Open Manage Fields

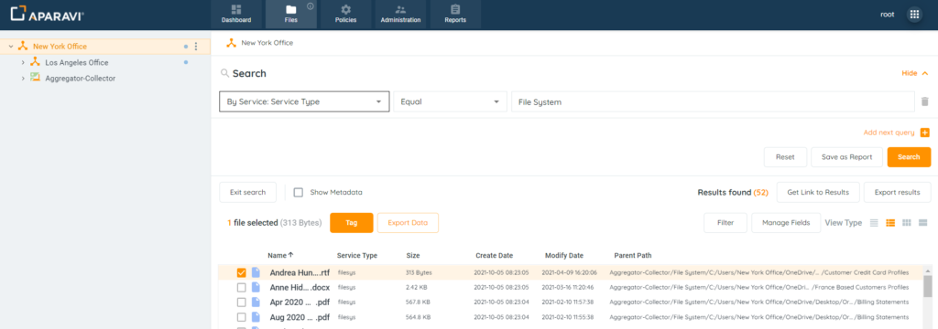(786, 223)
